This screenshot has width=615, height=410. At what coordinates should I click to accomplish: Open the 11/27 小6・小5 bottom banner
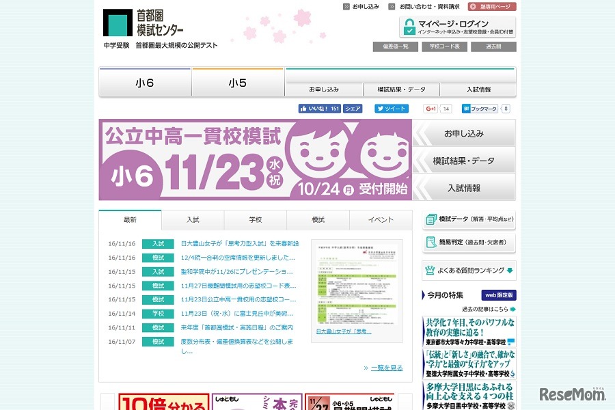(x=351, y=402)
